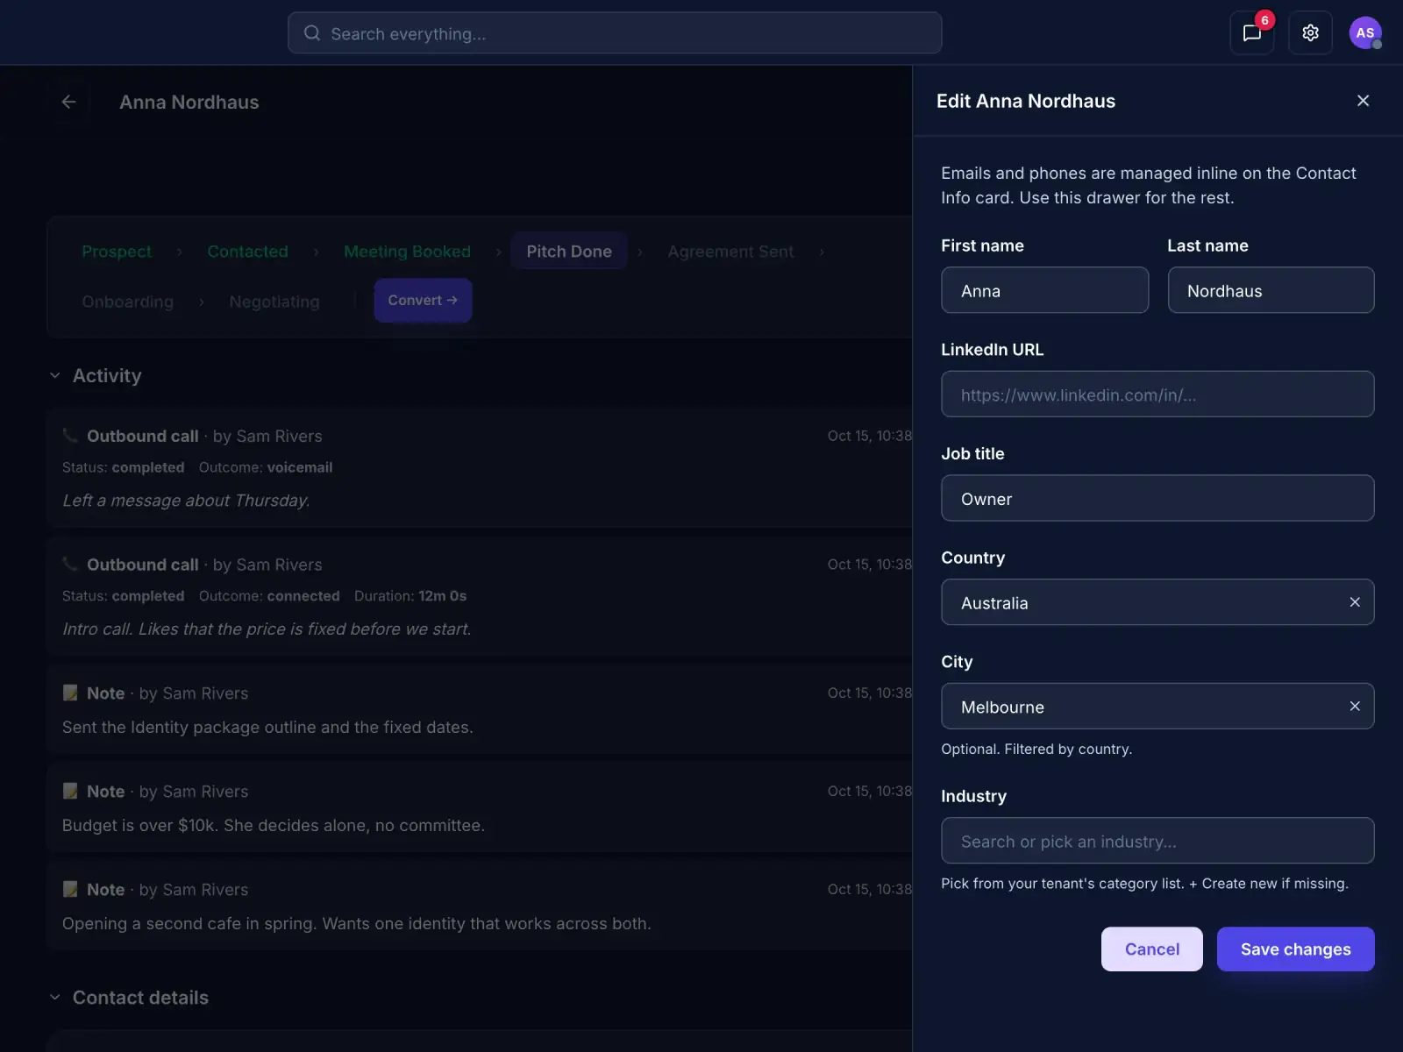Viewport: 1403px width, 1052px height.
Task: Open the messages icon with 6 notifications
Action: 1251,33
